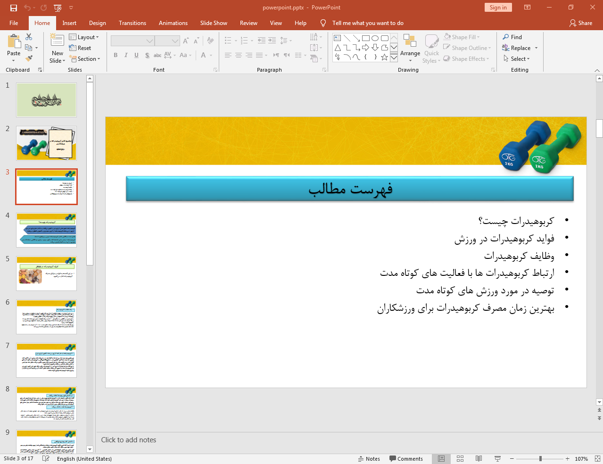
Task: Toggle strikethrough formatting
Action: click(x=157, y=55)
